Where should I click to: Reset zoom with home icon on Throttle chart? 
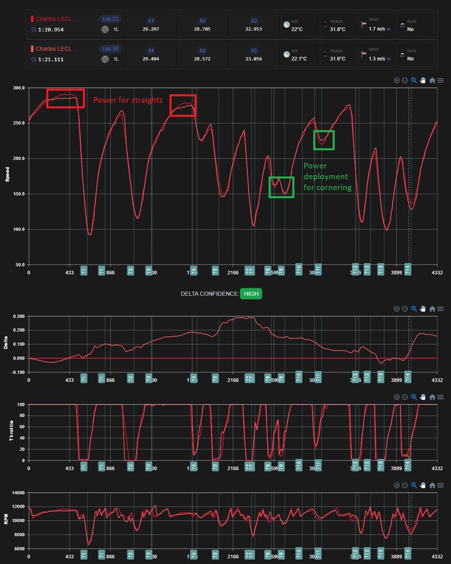(x=432, y=397)
